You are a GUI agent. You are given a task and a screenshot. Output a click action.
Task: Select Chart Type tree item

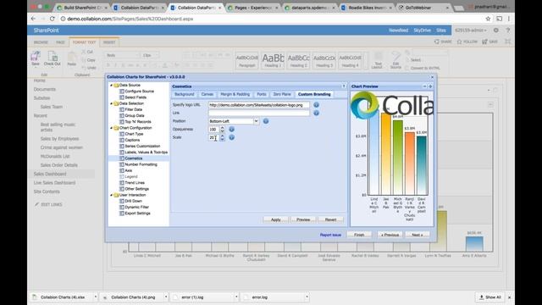(134, 134)
